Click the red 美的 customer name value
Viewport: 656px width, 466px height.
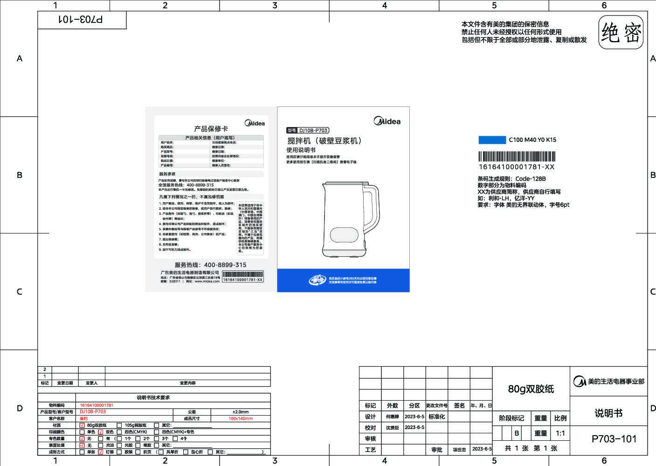[x=83, y=418]
